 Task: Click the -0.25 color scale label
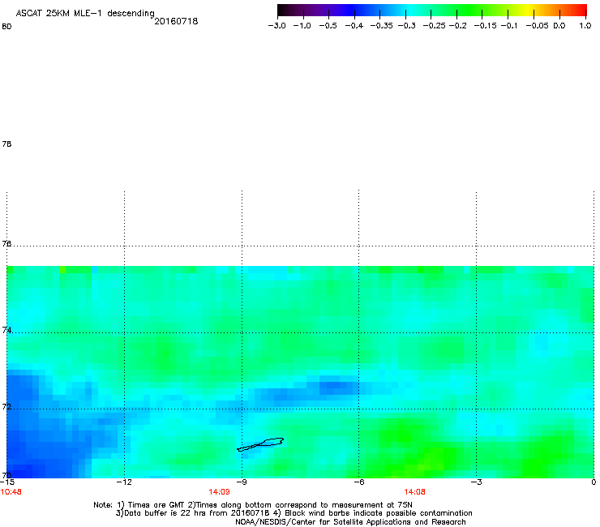click(434, 26)
